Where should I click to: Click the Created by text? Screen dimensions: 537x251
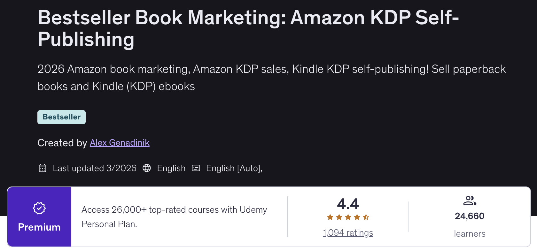coord(62,143)
